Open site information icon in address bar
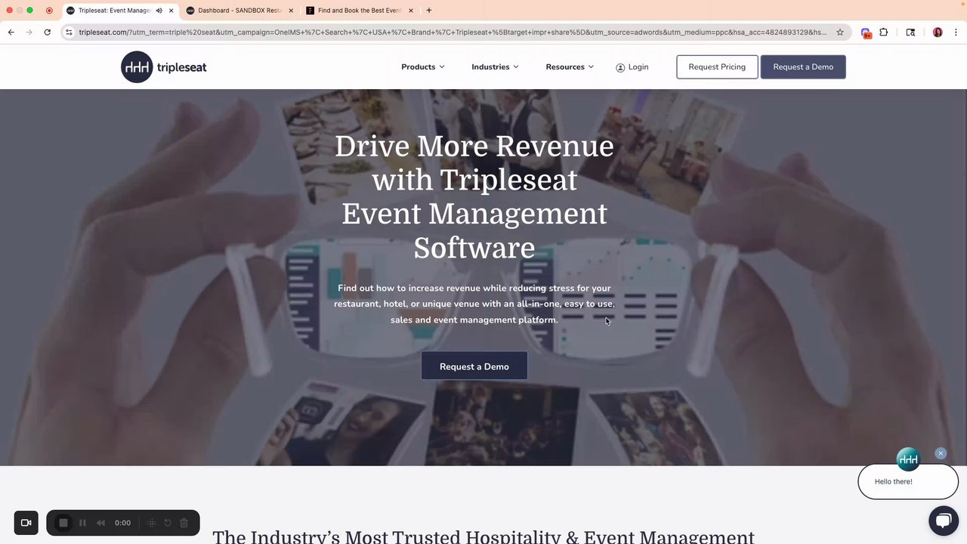Viewport: 967px width, 544px height. [69, 32]
